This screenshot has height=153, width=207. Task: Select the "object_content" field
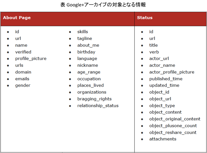click(165, 112)
